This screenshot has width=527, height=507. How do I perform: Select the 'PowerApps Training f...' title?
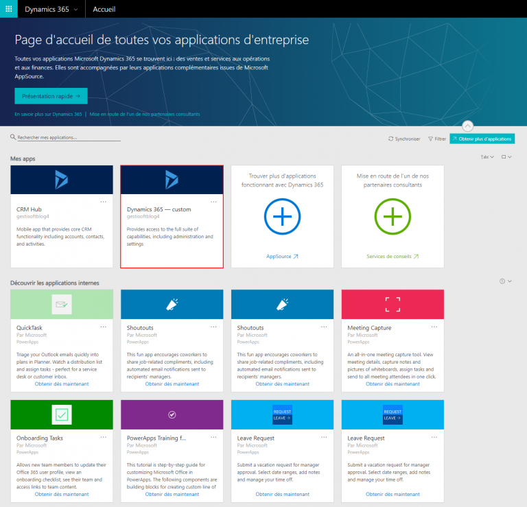(x=156, y=438)
